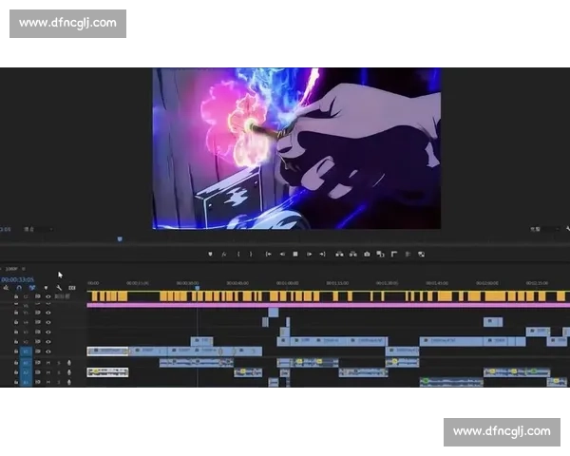Click the captions track icon in the timeline header

pos(71,288)
